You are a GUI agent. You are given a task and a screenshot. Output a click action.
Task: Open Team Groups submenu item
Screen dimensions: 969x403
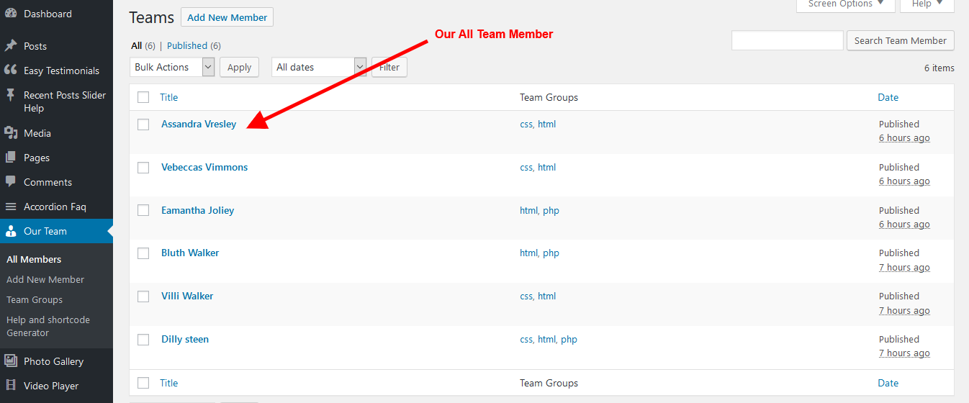click(35, 299)
